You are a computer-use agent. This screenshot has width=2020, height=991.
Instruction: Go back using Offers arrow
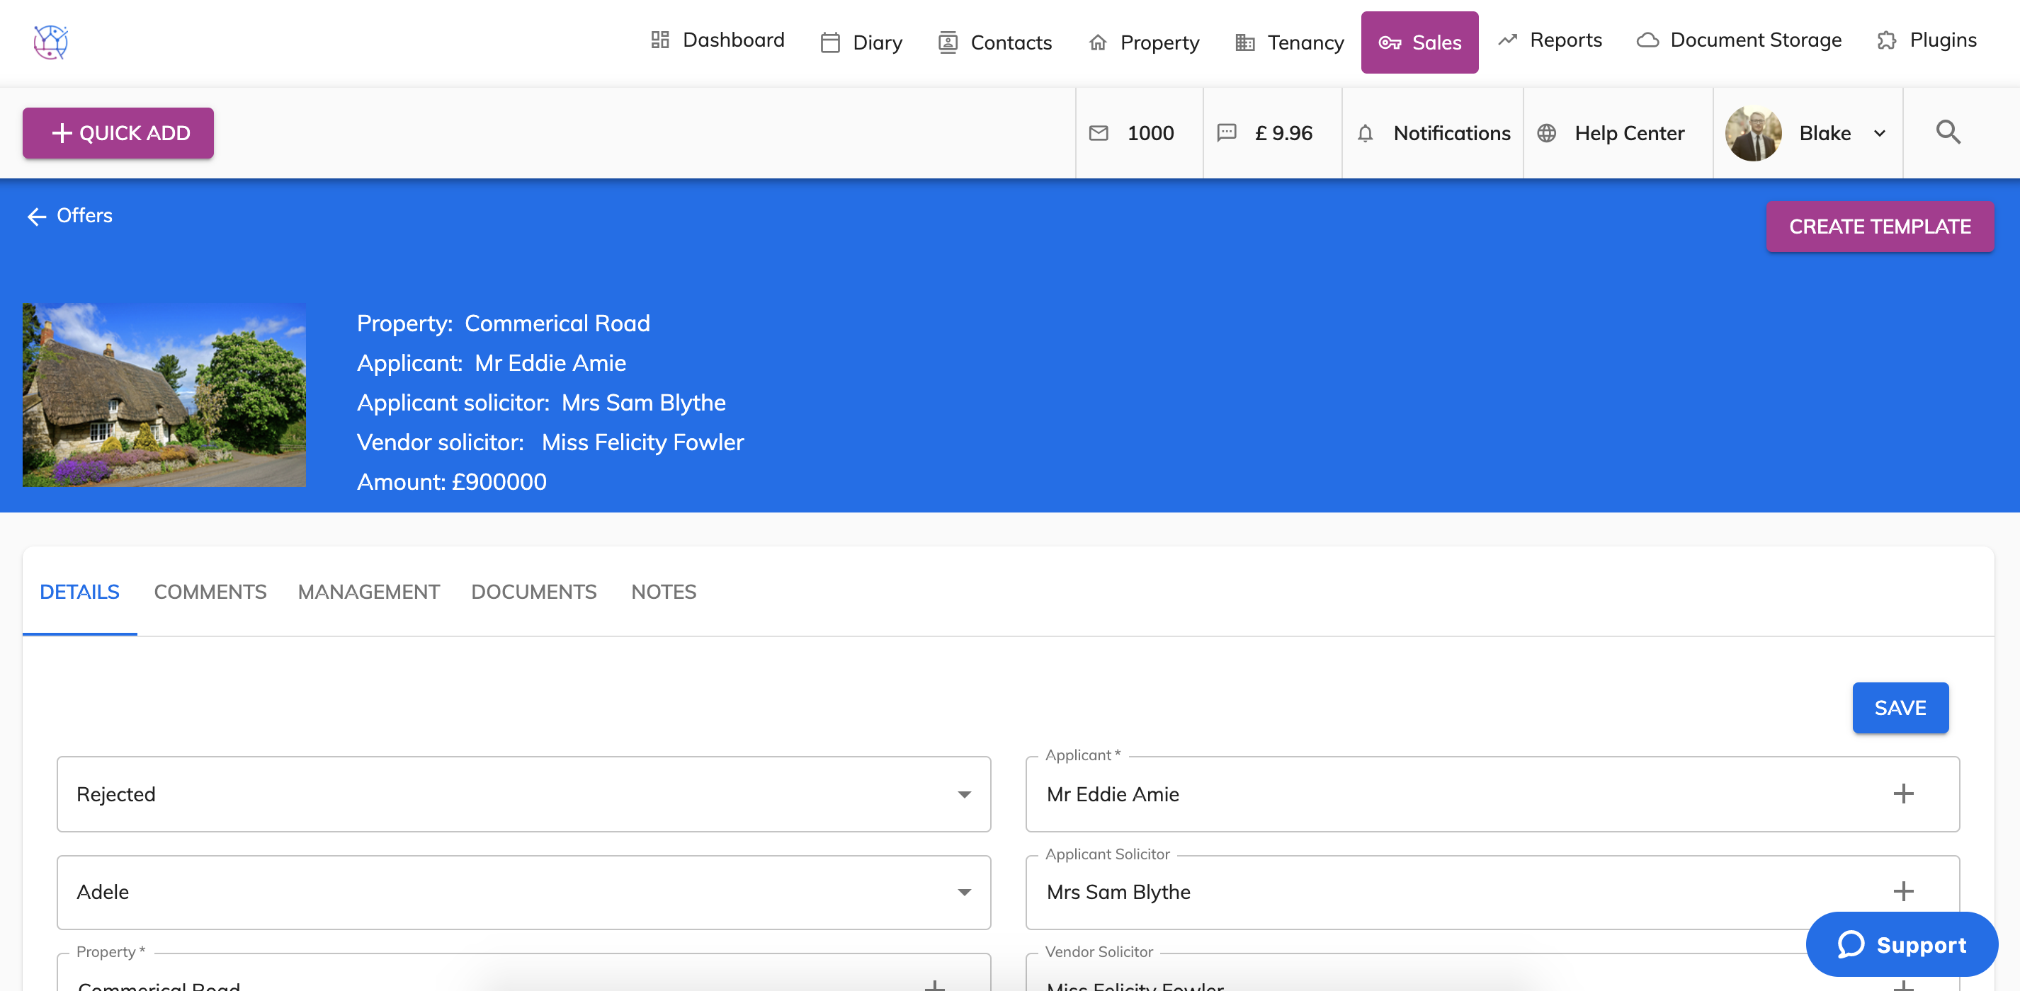37,216
